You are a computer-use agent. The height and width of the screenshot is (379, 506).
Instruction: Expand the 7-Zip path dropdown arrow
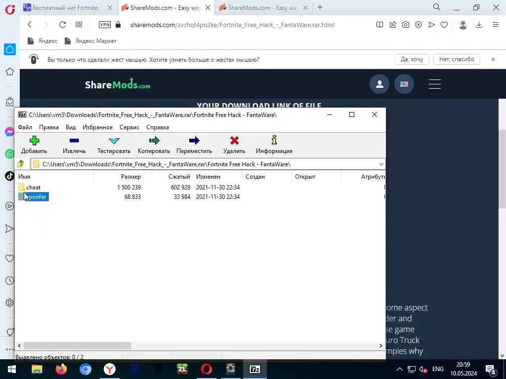tap(381, 164)
